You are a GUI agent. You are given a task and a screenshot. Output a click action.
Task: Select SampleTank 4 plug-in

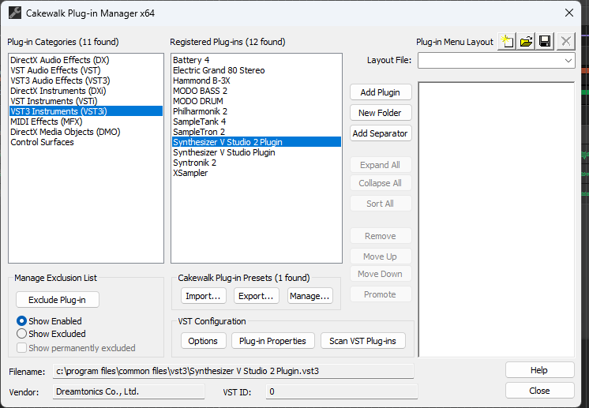click(257, 122)
